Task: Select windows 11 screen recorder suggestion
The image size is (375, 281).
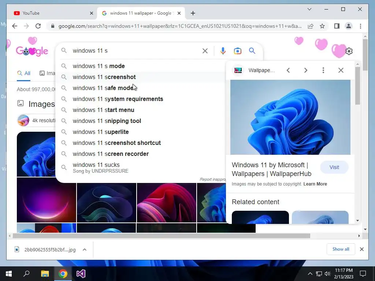Action: [141, 154]
